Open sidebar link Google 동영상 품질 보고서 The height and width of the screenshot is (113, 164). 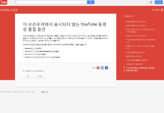point(135,52)
